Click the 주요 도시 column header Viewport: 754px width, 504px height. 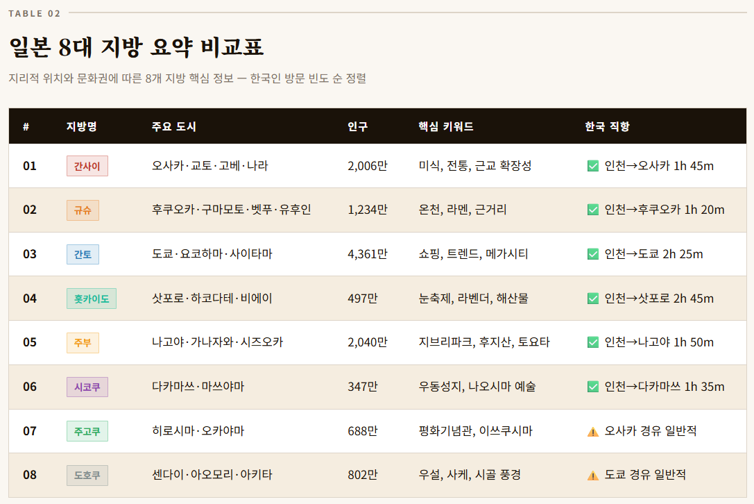[174, 126]
